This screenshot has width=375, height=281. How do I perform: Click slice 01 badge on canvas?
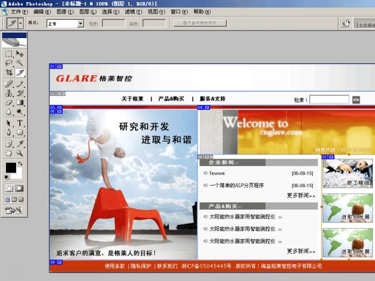(56, 66)
